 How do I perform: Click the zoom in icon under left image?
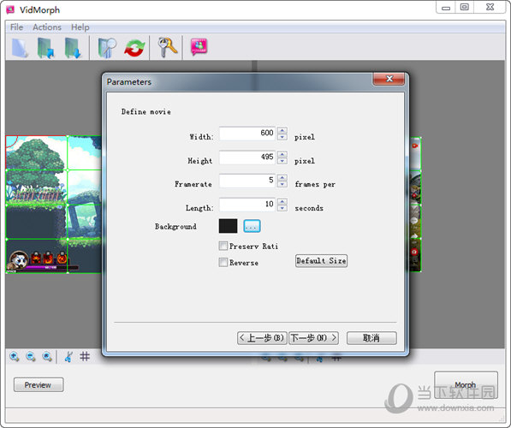tap(15, 357)
